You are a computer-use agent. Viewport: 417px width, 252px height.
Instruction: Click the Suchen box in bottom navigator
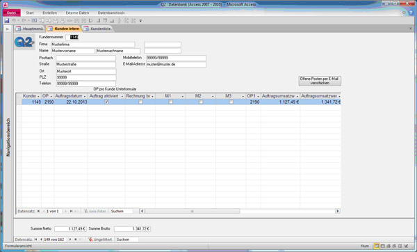click(x=127, y=239)
